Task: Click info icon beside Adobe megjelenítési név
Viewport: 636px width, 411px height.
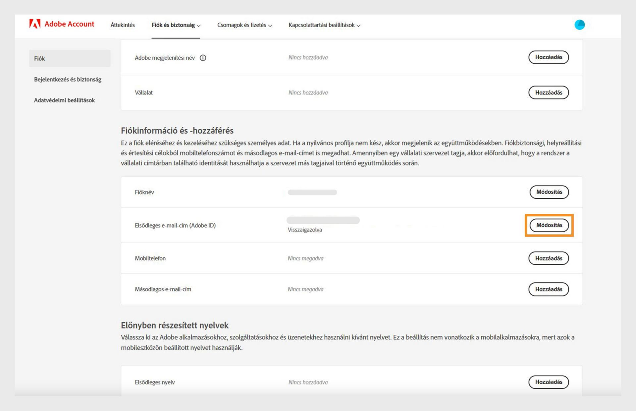Action: coord(203,58)
